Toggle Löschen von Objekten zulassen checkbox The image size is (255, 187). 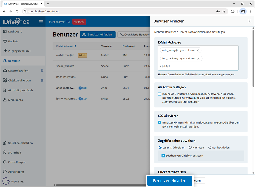(x=163, y=156)
